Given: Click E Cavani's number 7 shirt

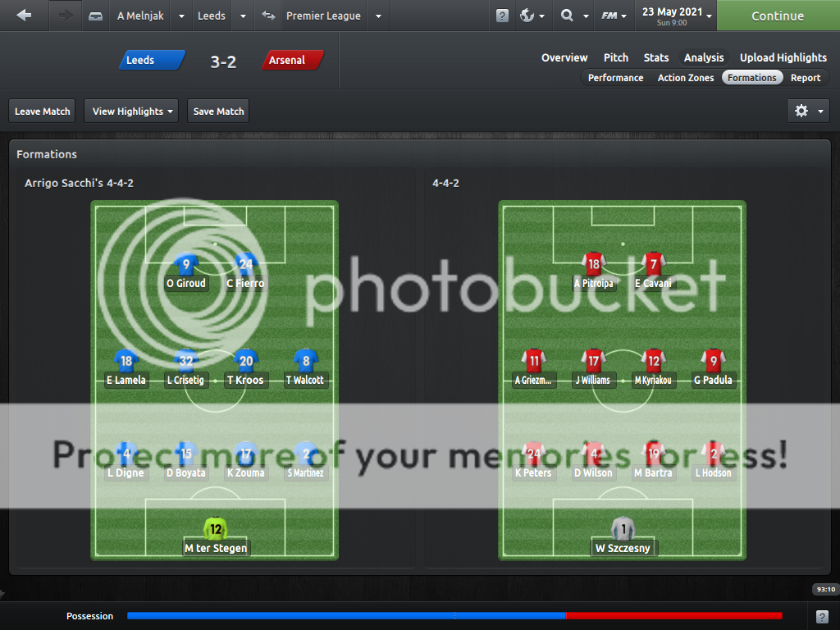Looking at the screenshot, I should 653,265.
